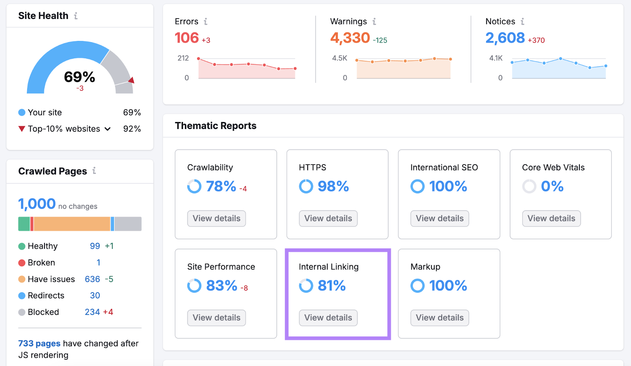Click the red Broken legend dot
The height and width of the screenshot is (366, 631).
click(x=22, y=263)
